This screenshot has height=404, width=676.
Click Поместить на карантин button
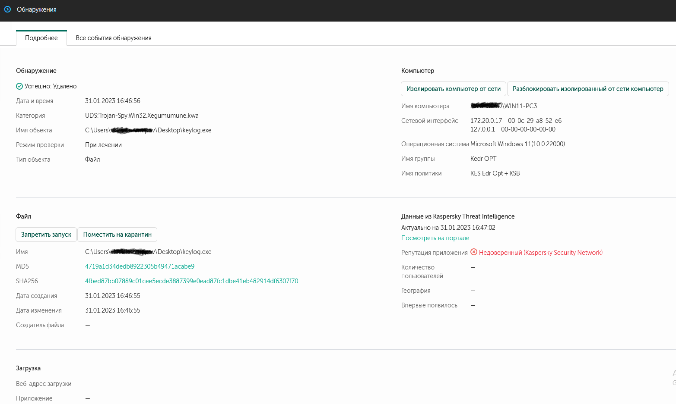117,235
